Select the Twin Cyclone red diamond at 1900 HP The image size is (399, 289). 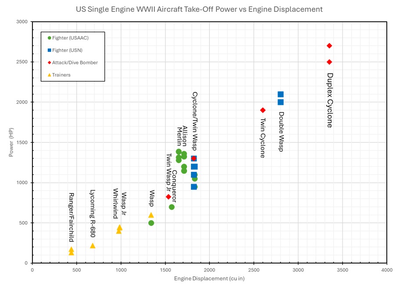point(262,110)
